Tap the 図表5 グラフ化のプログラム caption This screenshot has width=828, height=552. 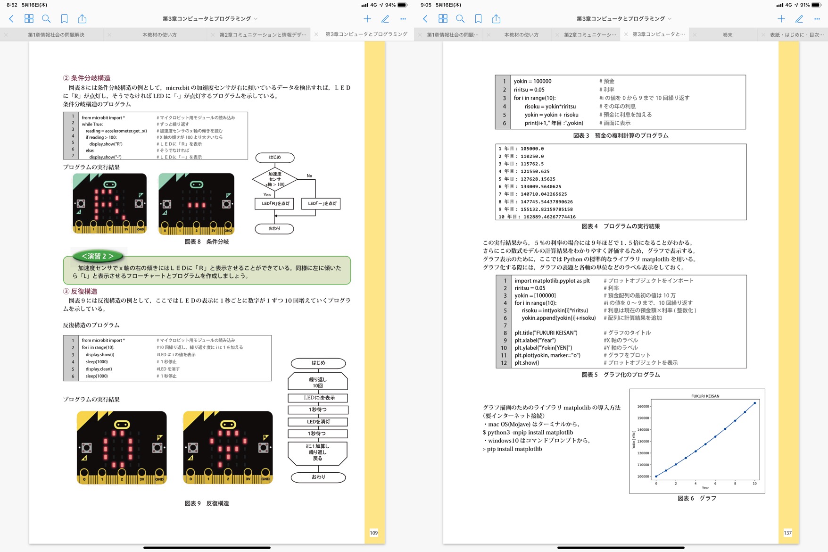(x=621, y=375)
